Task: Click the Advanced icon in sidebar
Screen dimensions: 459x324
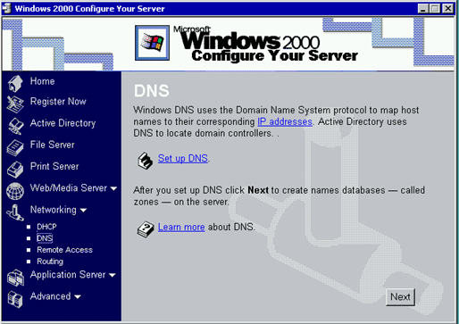Action: click(x=15, y=299)
